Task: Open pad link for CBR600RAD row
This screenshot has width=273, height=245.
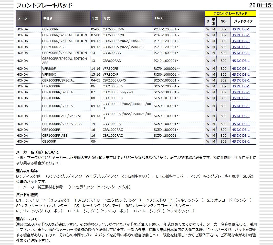Action: point(240,61)
